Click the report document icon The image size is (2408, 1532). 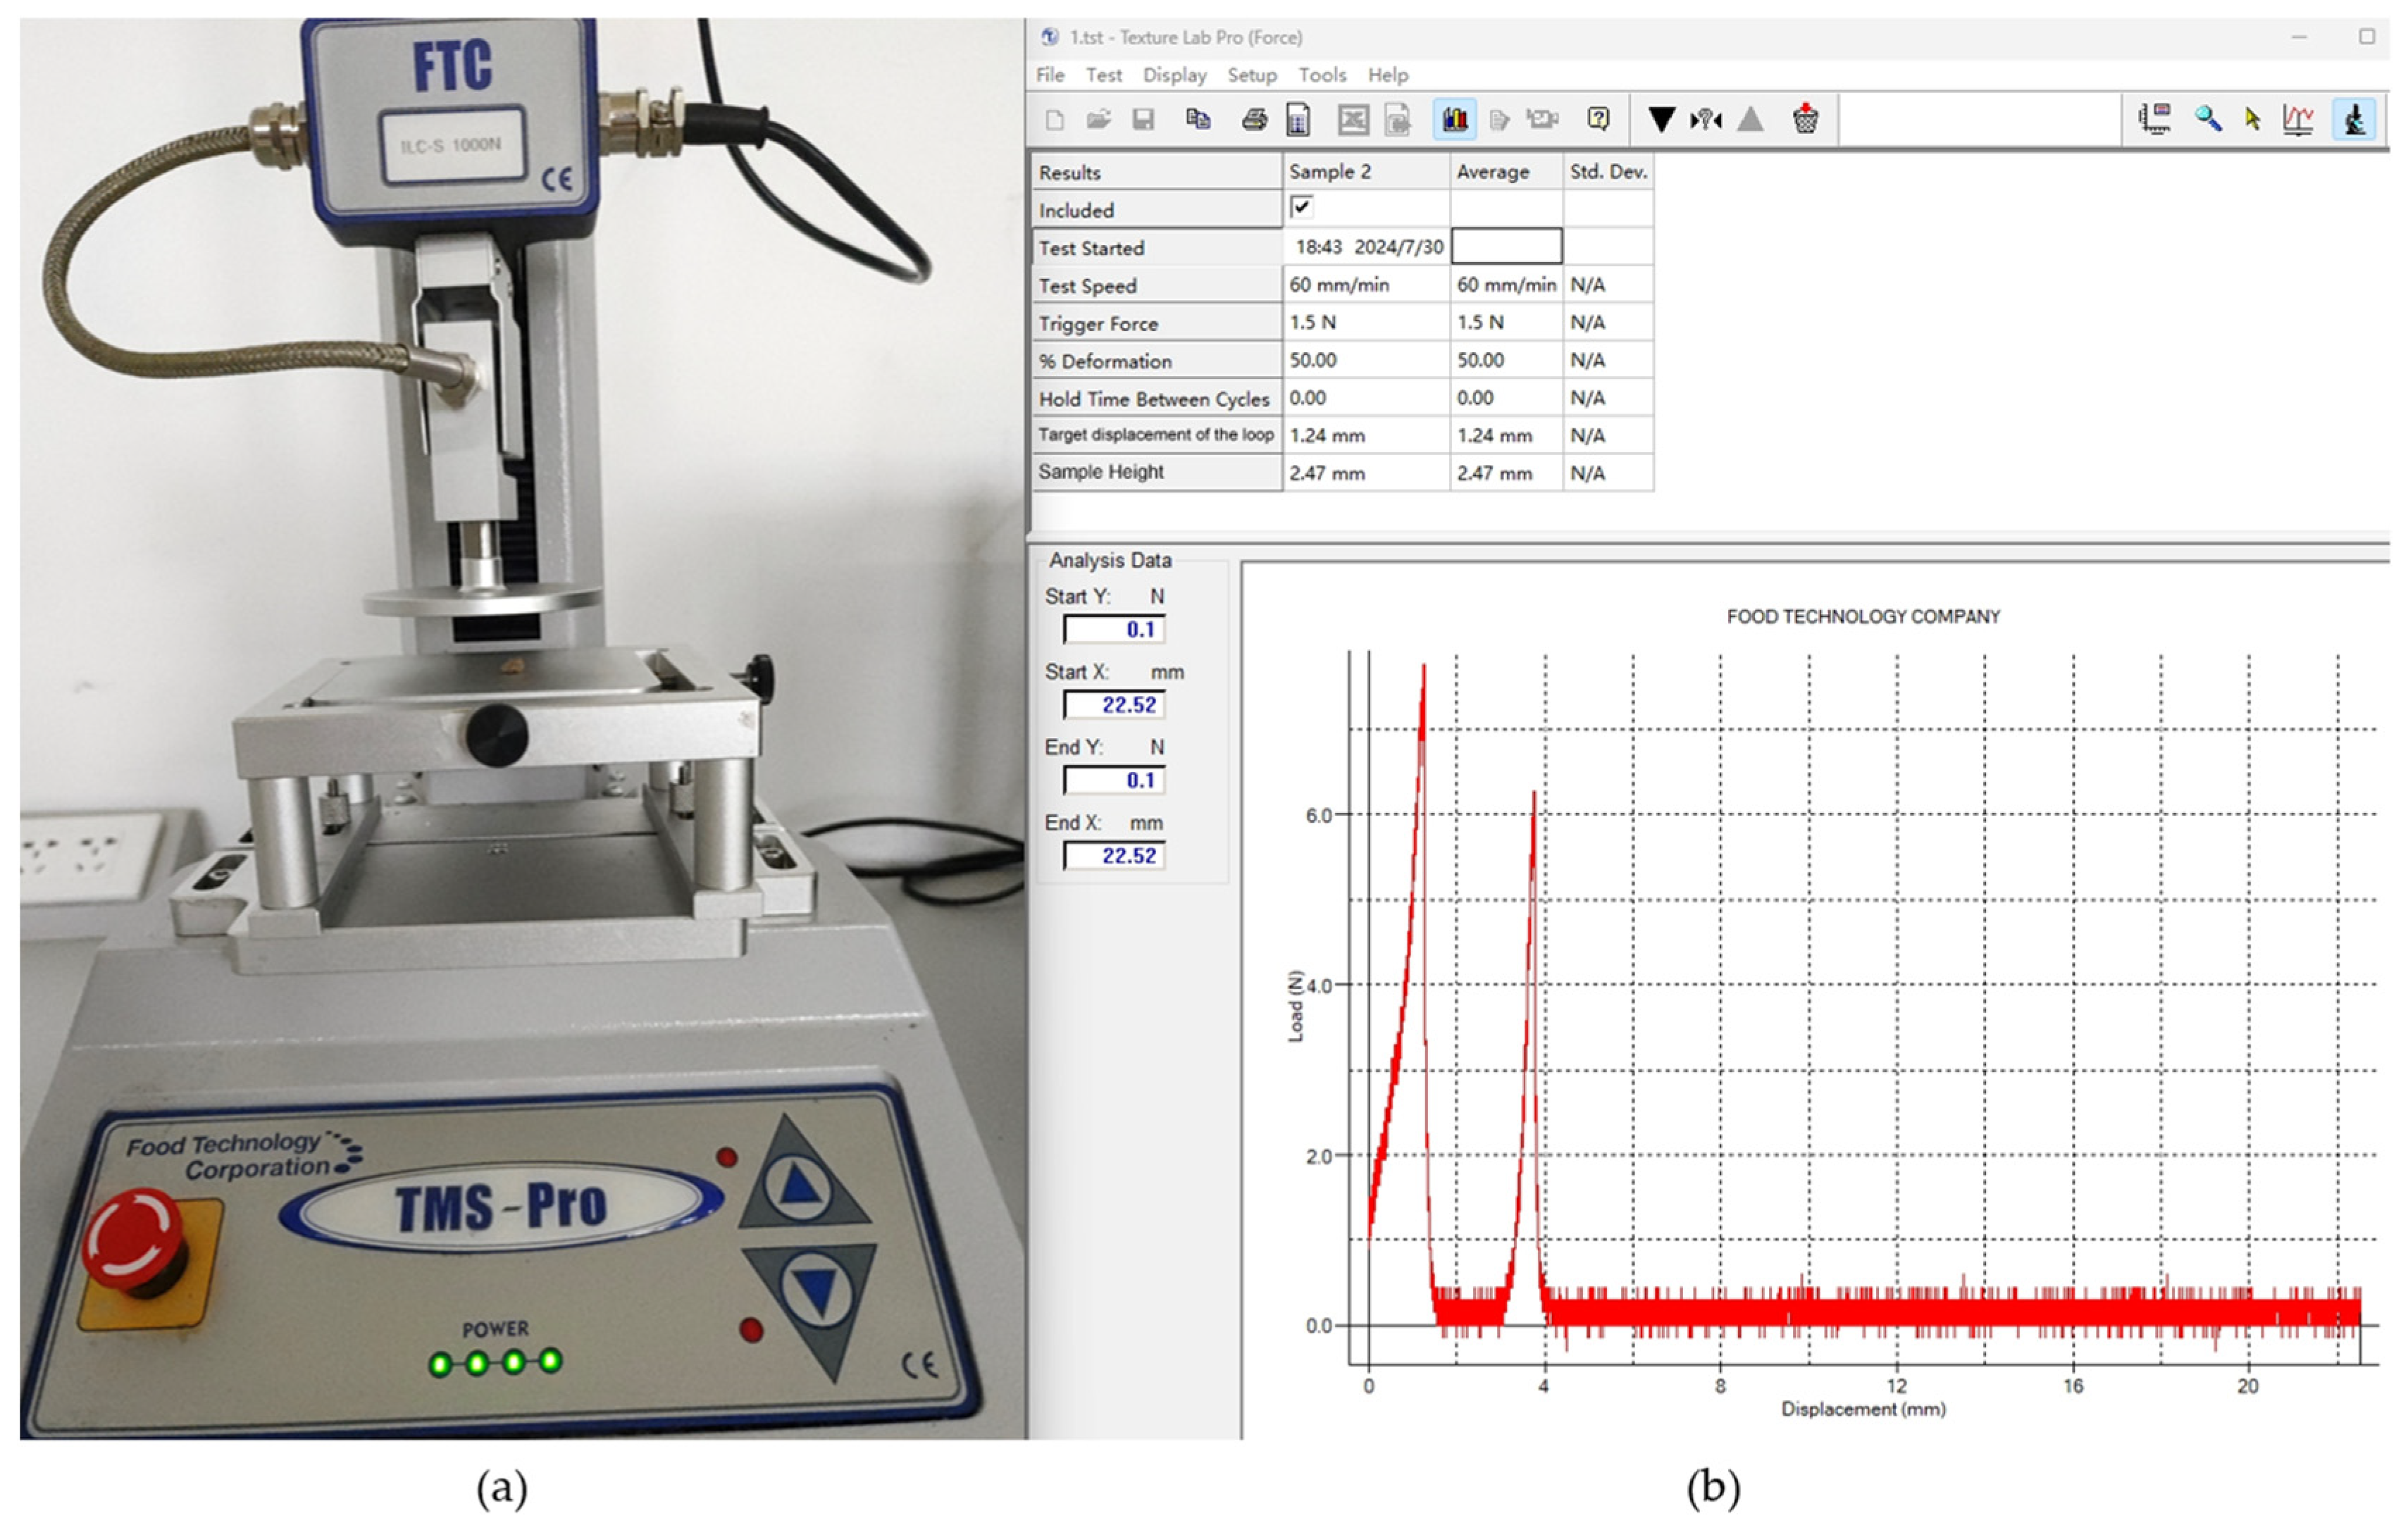pos(1298,120)
